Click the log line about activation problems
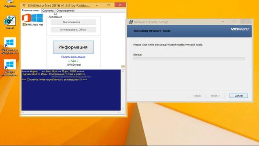Image resolution: width=259 pixels, height=146 pixels. click(55, 79)
